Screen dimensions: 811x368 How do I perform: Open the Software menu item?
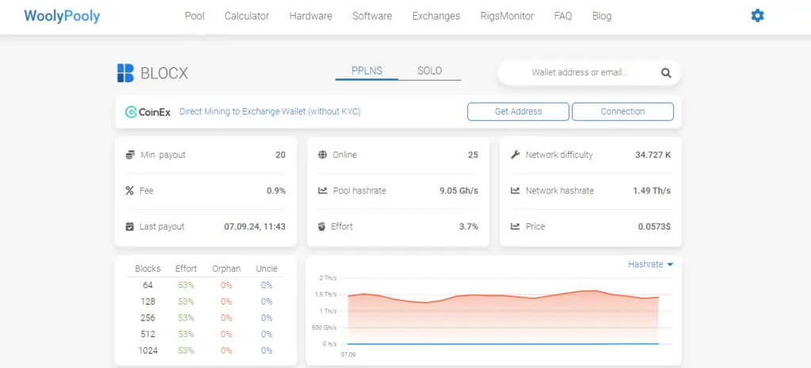coord(372,16)
